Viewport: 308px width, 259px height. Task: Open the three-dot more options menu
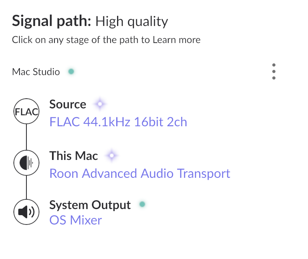click(274, 72)
